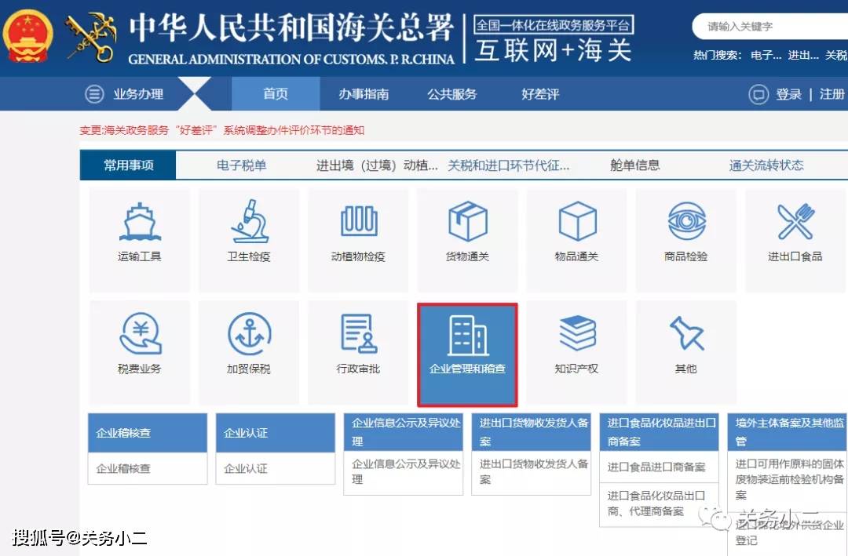Viewport: 848px width, 556px height.
Task: Select the 常用事项 tab
Action: tap(128, 165)
